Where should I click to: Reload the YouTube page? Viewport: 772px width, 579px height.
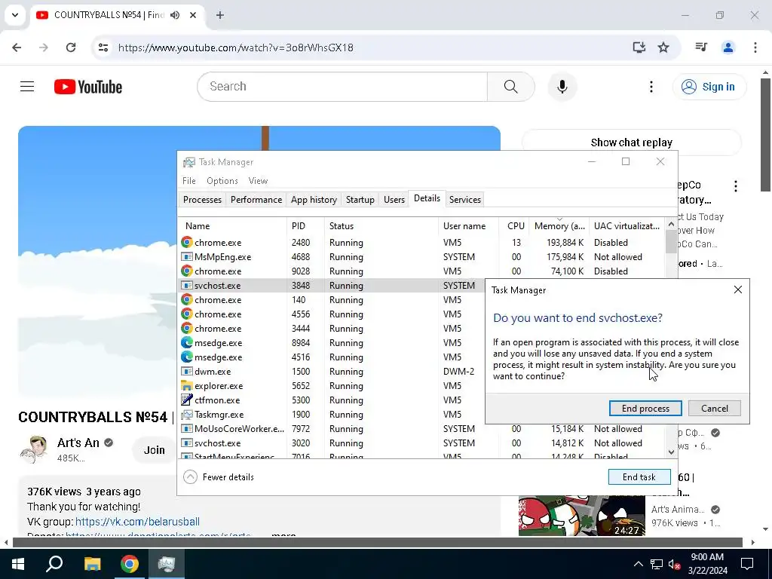71,47
